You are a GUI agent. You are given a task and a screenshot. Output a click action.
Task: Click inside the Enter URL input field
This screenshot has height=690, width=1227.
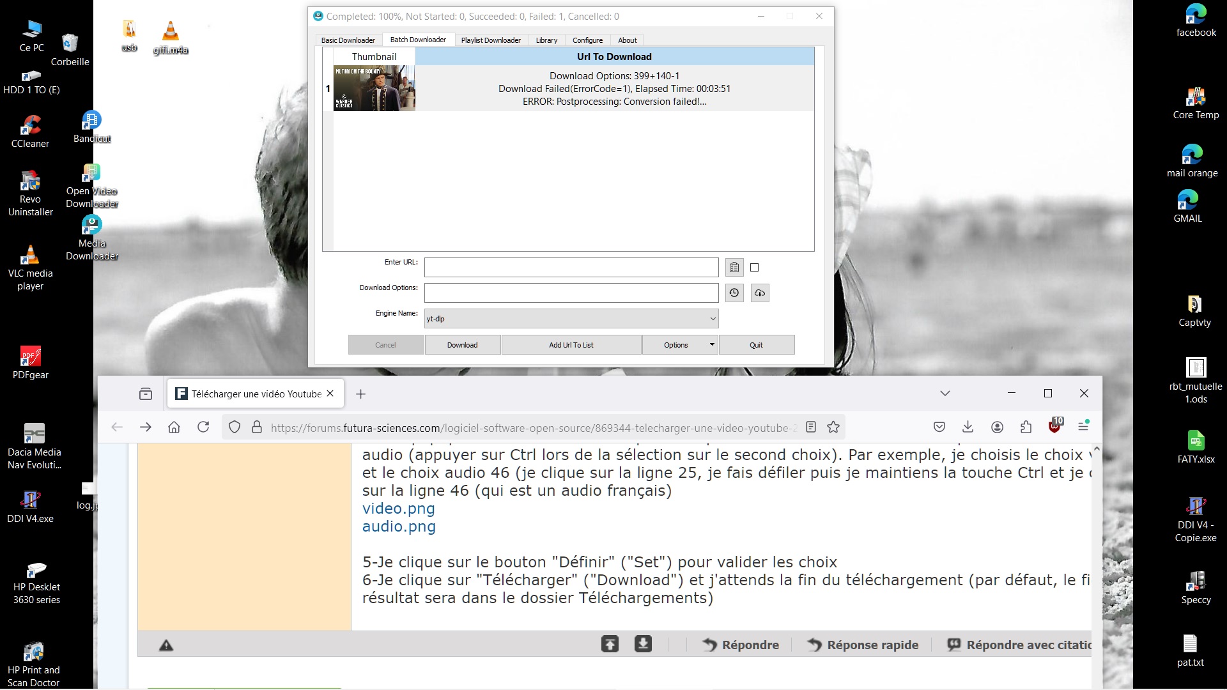571,268
